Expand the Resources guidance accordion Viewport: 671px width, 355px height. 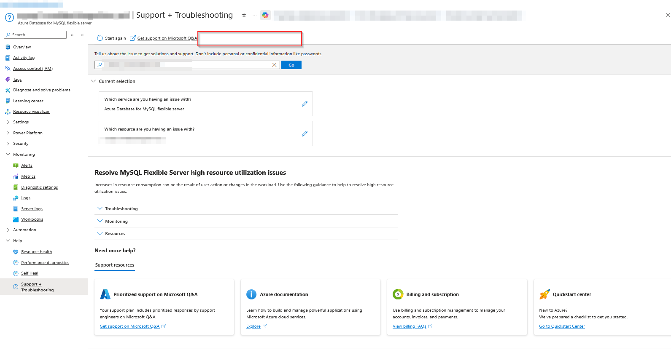pyautogui.click(x=246, y=233)
